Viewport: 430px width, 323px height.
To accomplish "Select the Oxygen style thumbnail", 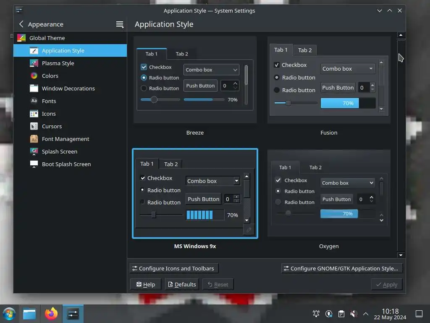I will coord(329,193).
